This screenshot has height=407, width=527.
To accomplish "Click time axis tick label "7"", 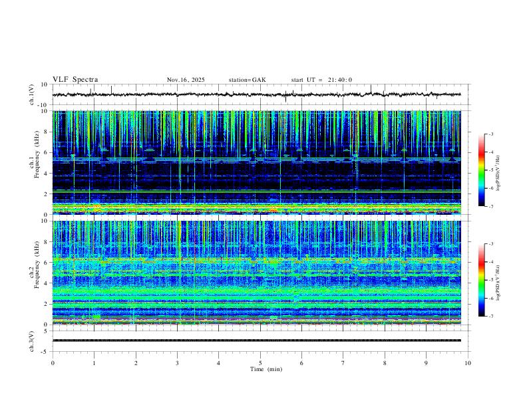I will [x=343, y=363].
